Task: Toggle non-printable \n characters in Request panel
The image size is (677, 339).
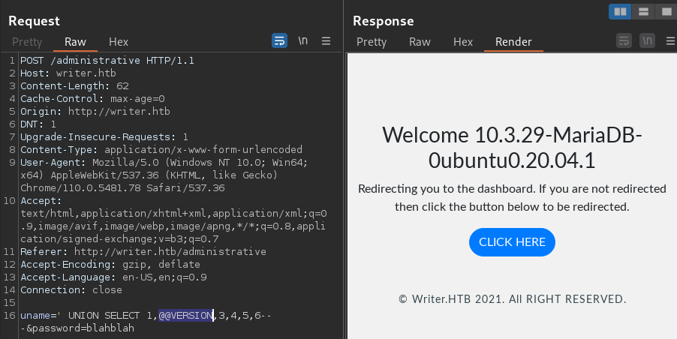Action: pos(302,41)
